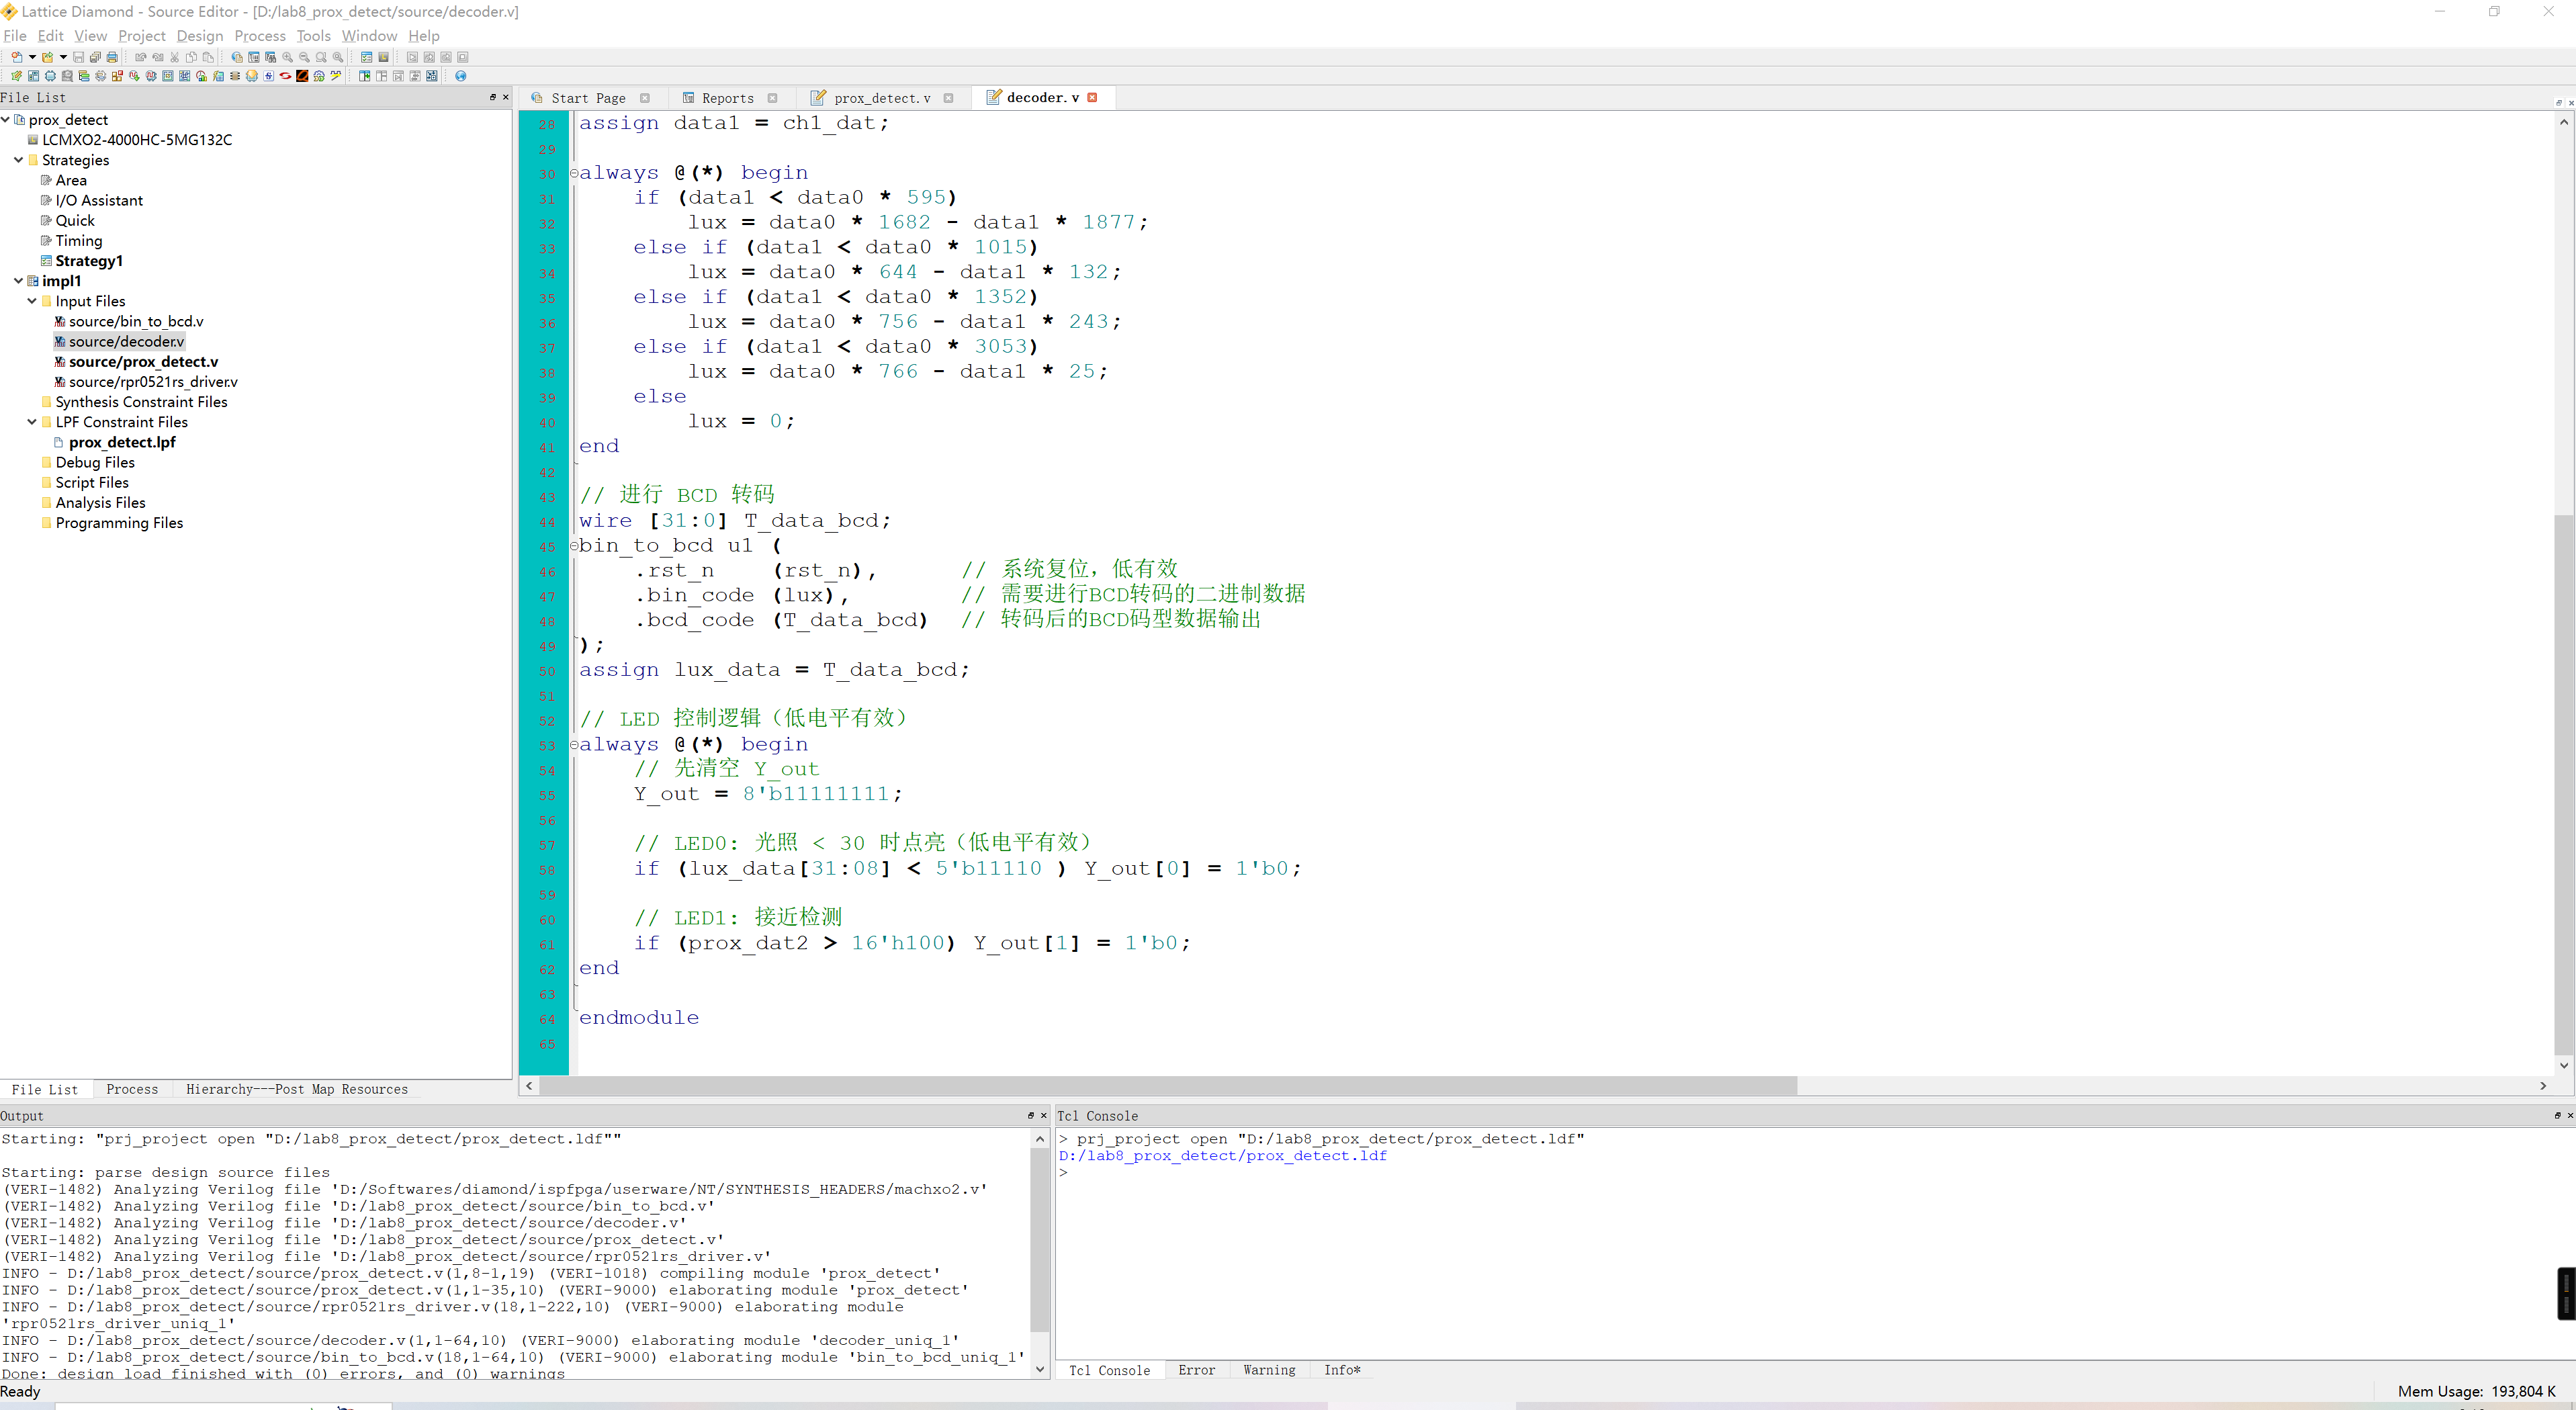Fold the bin_to_bcd instance at line 45

click(574, 546)
